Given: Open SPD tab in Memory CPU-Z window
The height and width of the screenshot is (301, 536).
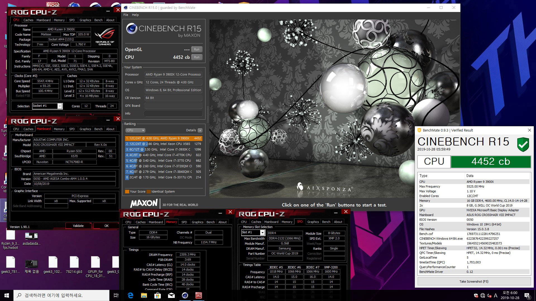Looking at the screenshot, I should click(184, 222).
